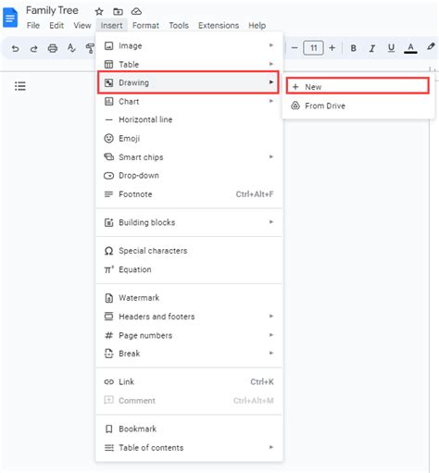Toggle Underline formatting

(x=391, y=48)
